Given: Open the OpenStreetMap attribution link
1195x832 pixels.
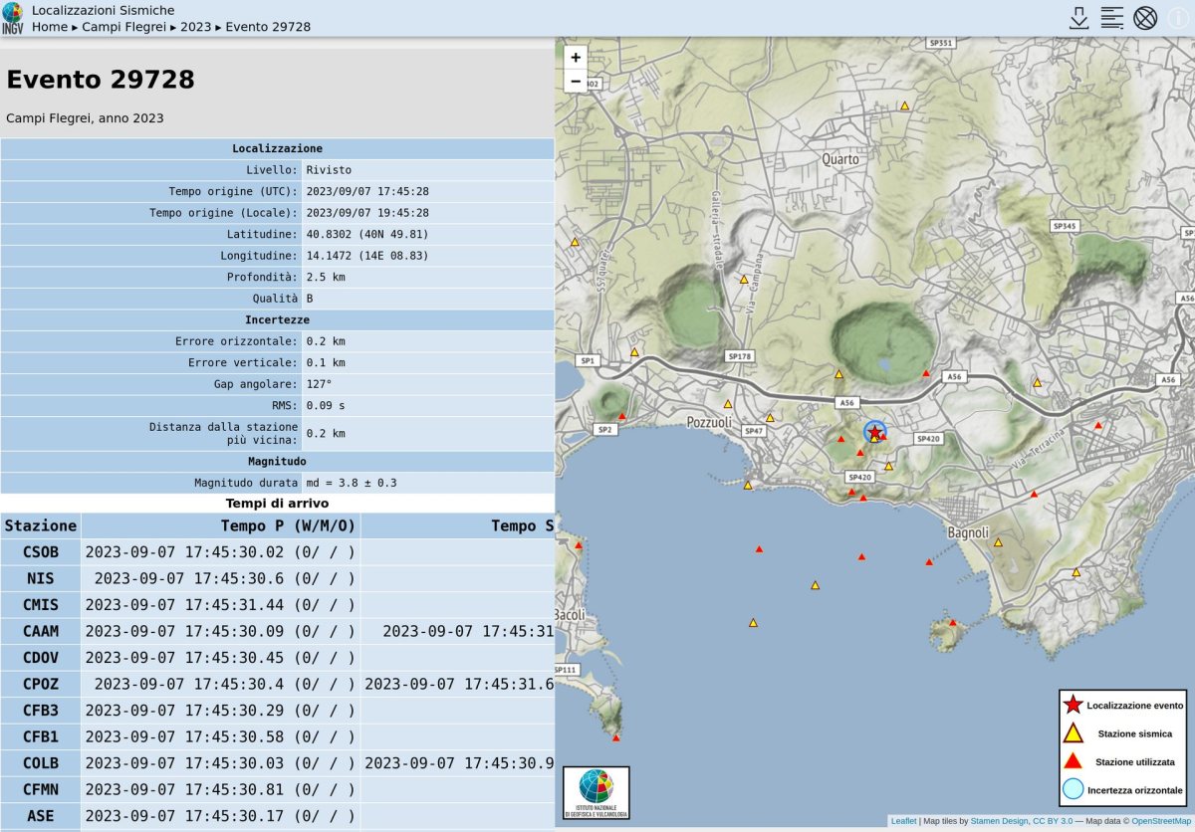Looking at the screenshot, I should 1160,821.
